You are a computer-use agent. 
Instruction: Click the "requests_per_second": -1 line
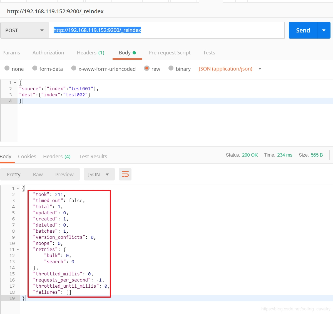(x=68, y=280)
